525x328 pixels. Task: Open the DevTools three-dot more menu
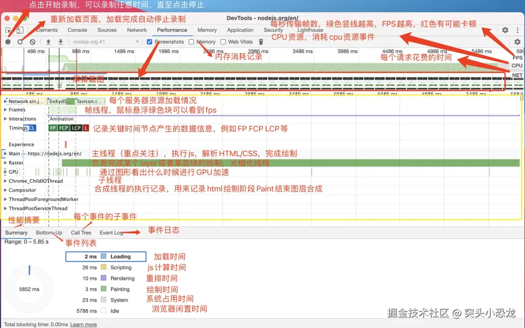pyautogui.click(x=518, y=30)
